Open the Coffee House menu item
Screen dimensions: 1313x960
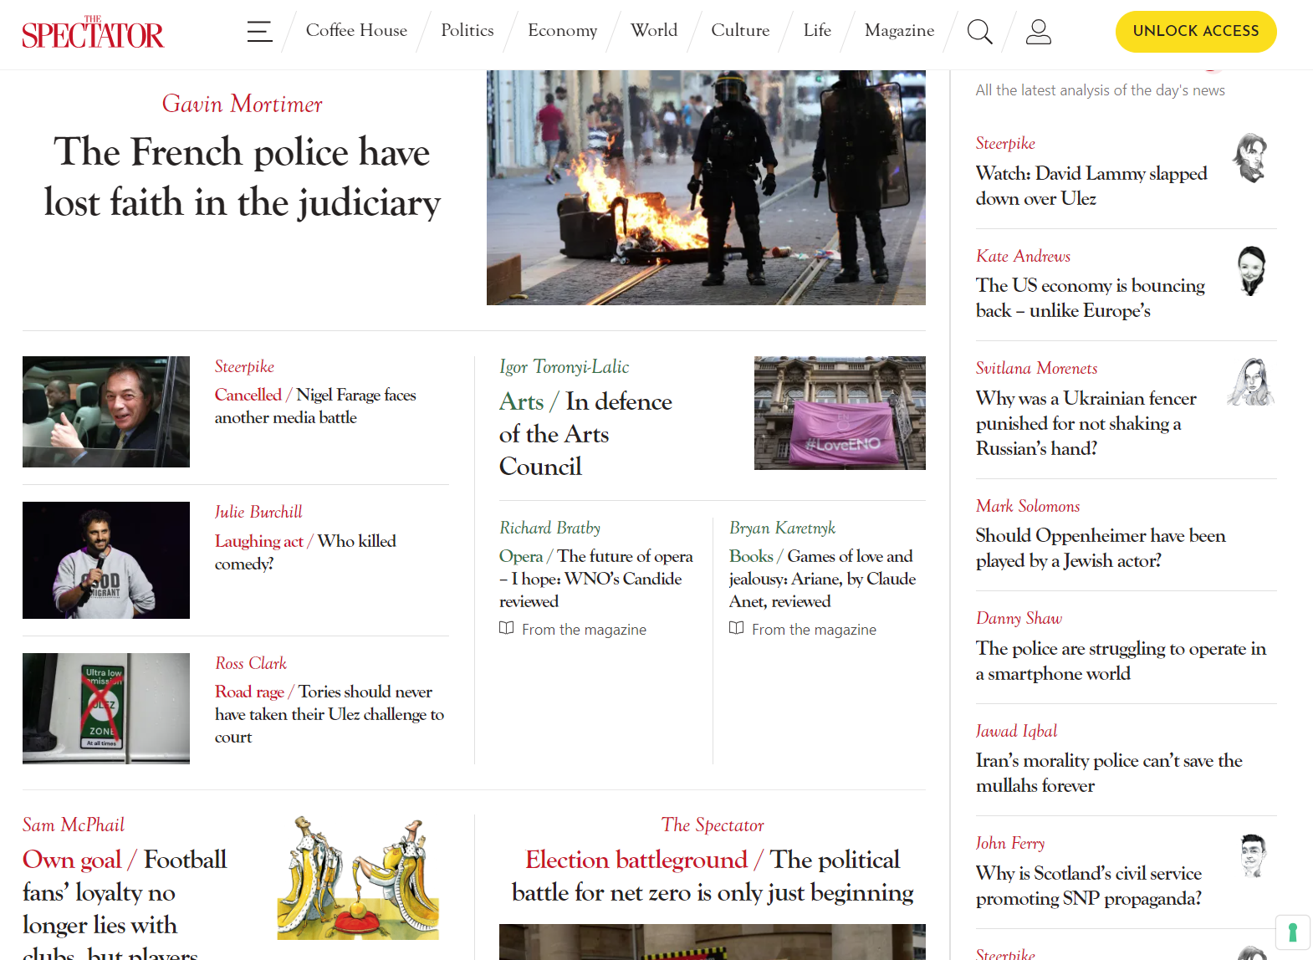tap(356, 31)
